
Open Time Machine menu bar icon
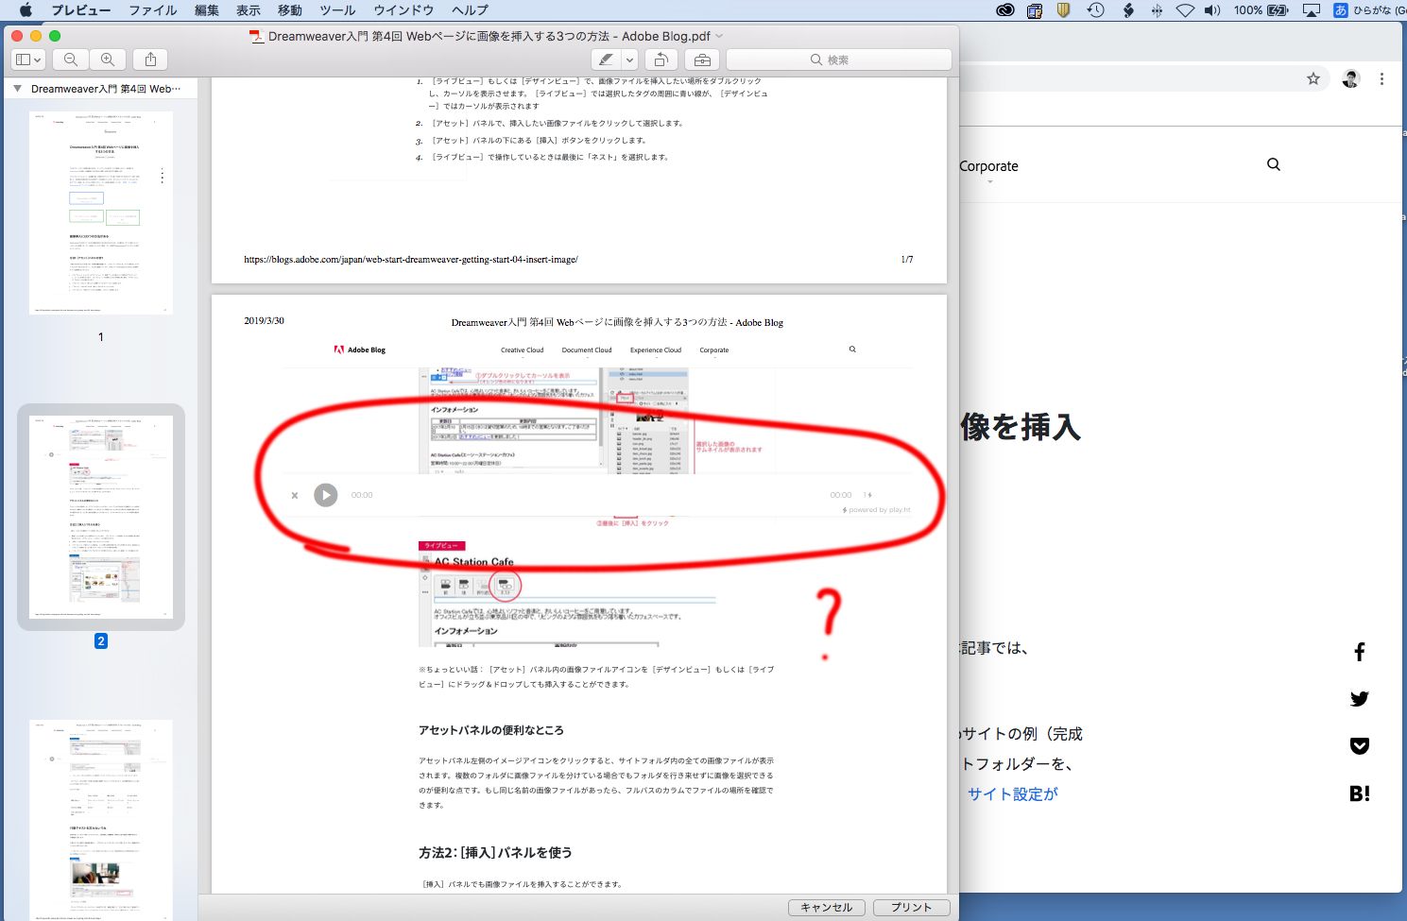click(x=1096, y=10)
